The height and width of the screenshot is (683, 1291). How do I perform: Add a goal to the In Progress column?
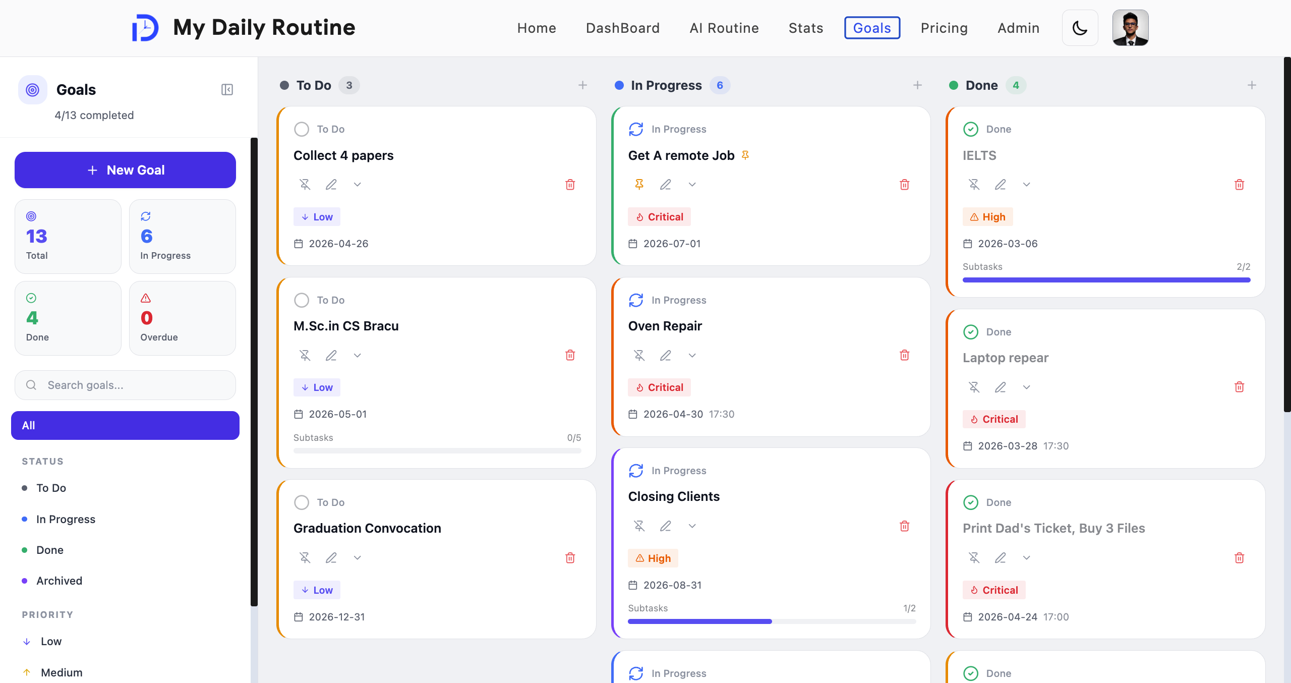[x=917, y=85]
